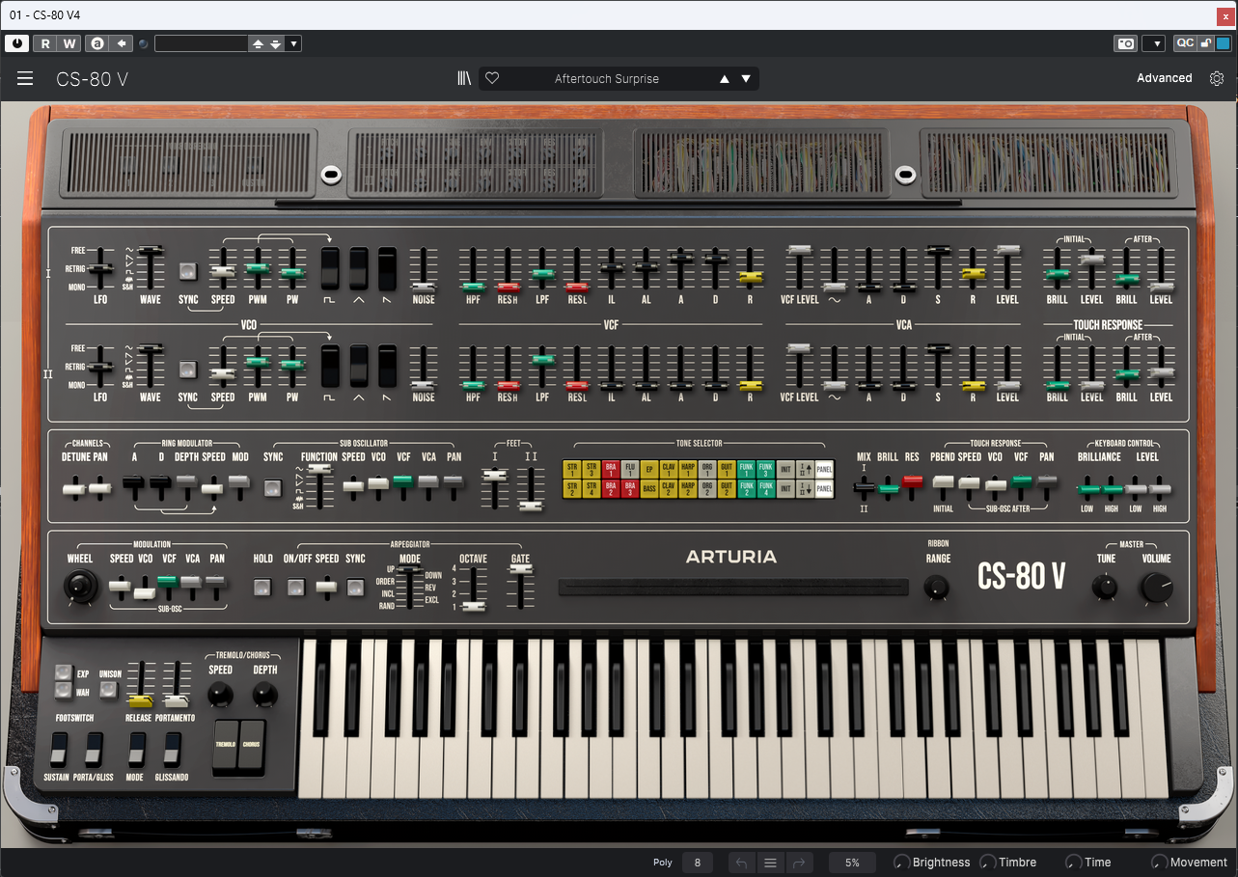Image resolution: width=1238 pixels, height=877 pixels.
Task: Toggle the Arpeggiator HOLD button
Action: [262, 586]
